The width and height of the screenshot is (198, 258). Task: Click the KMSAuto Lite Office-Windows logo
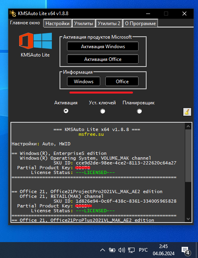[x=36, y=41]
